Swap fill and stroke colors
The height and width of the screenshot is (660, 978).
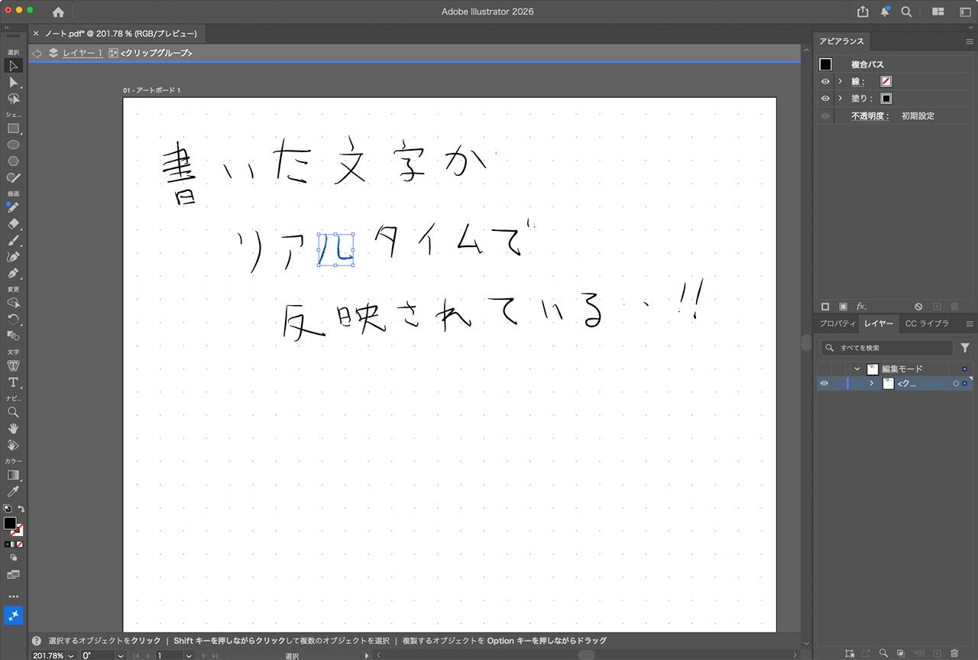pyautogui.click(x=21, y=509)
